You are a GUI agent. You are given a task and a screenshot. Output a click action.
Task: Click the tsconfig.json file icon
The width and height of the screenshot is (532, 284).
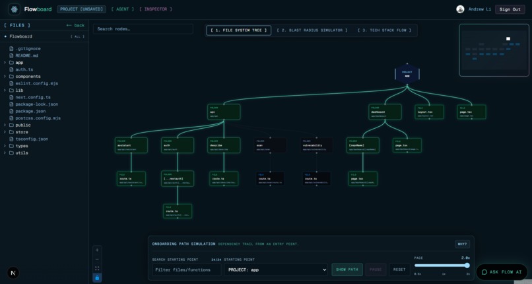click(11, 139)
